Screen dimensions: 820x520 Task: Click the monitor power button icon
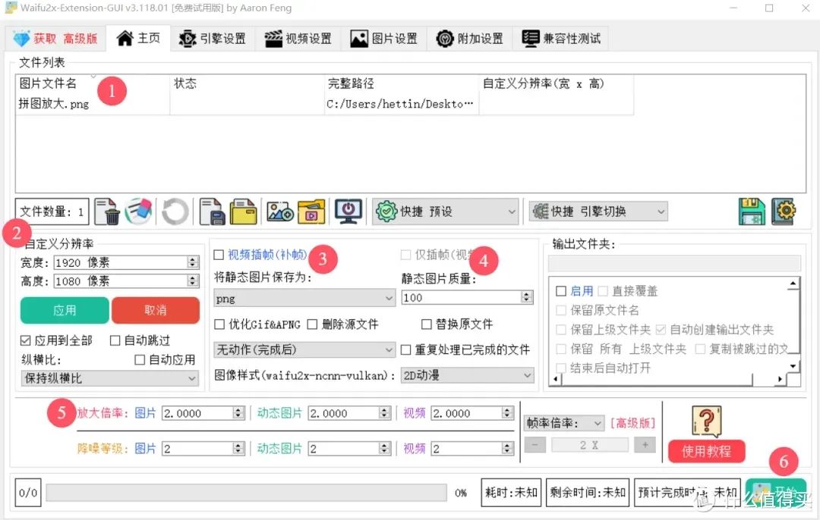[x=348, y=211]
